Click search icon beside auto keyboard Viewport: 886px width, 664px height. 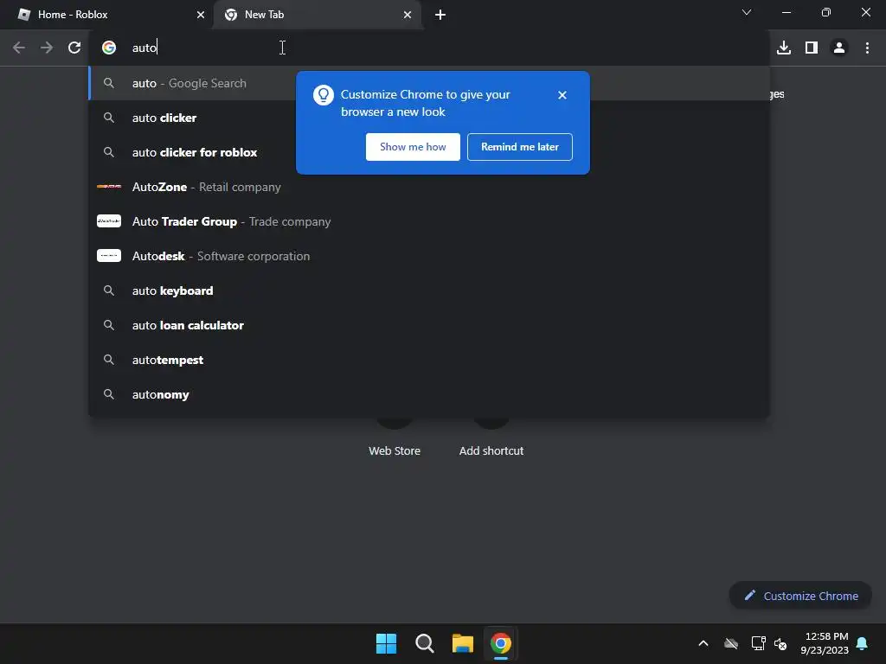tap(109, 290)
